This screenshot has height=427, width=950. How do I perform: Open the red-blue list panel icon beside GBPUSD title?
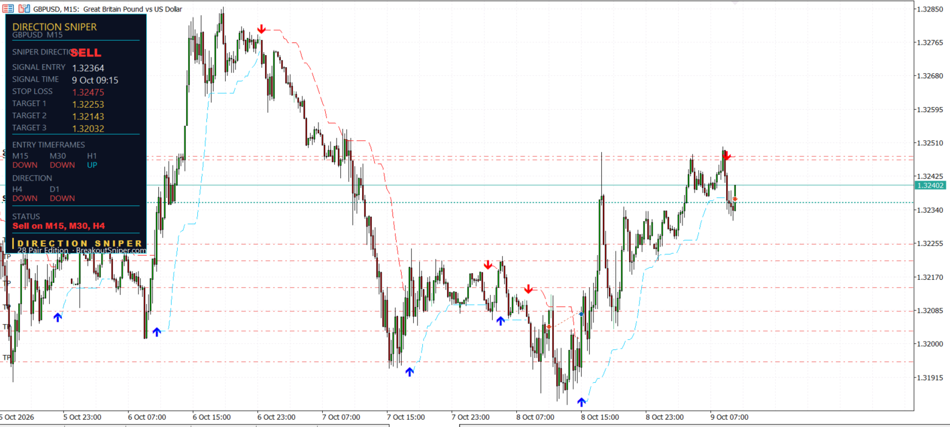click(x=8, y=9)
